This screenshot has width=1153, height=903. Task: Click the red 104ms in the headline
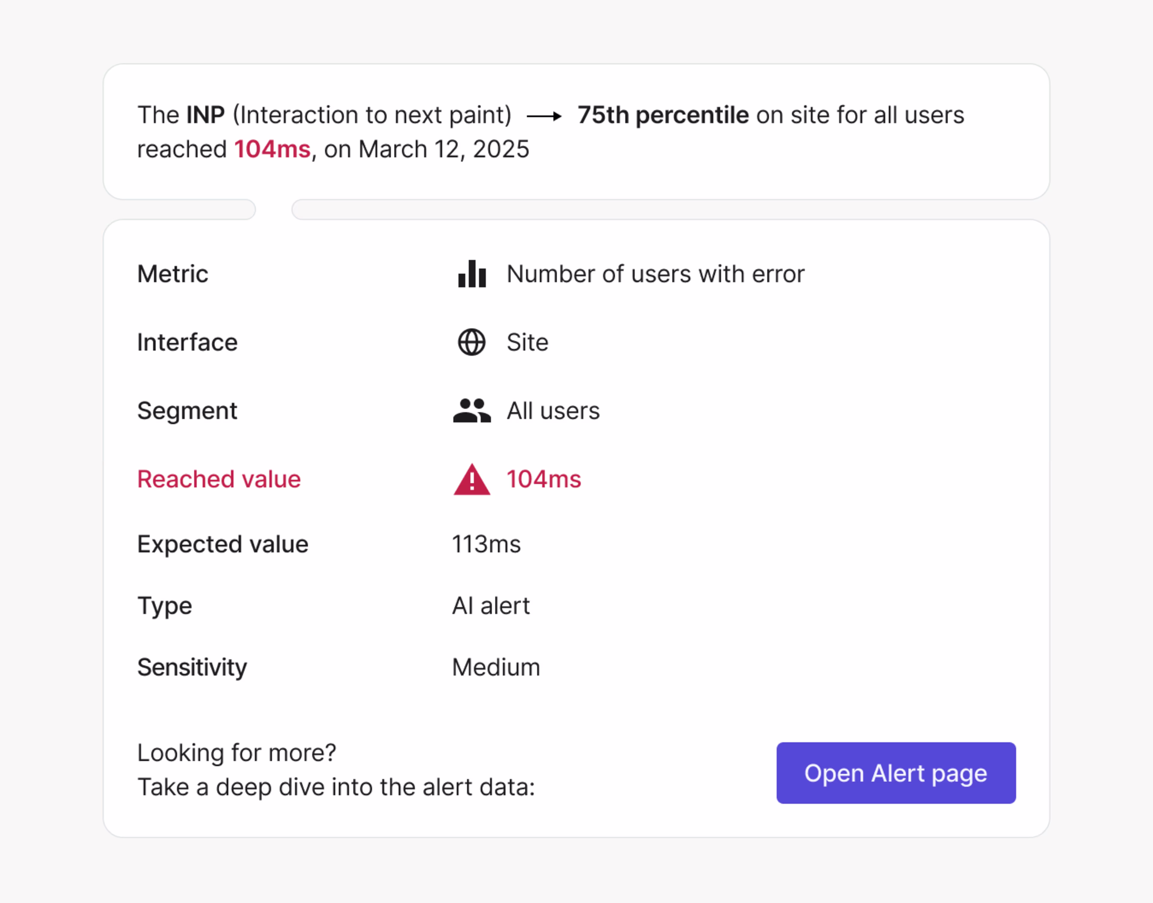[x=272, y=149]
